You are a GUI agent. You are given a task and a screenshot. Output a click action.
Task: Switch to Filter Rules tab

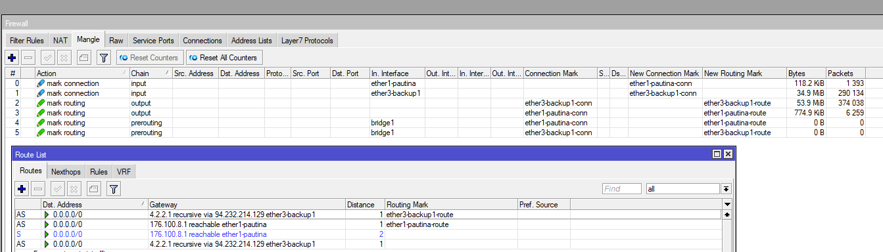[x=27, y=41]
